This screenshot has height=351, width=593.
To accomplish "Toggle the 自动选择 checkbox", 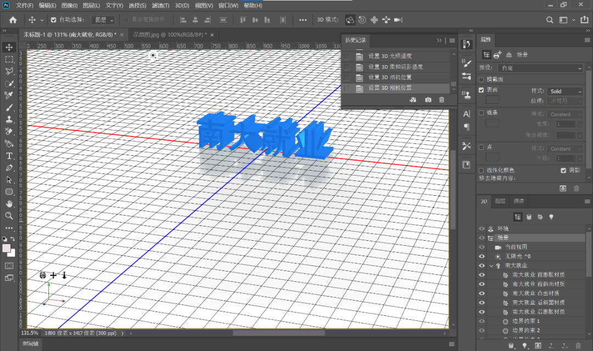I will pos(54,20).
